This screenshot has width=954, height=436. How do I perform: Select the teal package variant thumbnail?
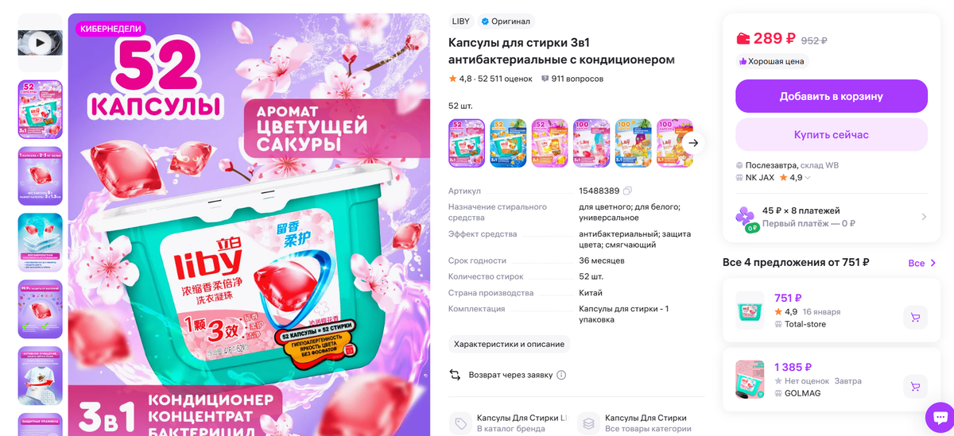click(x=508, y=143)
